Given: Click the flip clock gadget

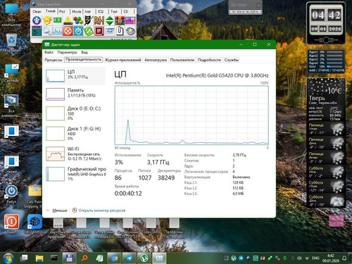Looking at the screenshot, I should [326, 23].
